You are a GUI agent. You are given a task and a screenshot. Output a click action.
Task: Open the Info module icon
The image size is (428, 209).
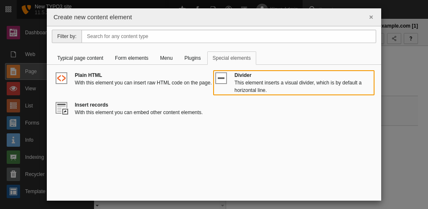(13, 140)
